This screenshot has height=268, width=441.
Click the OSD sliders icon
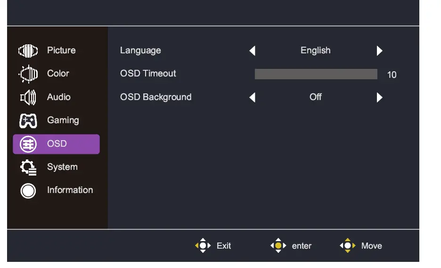(28, 144)
